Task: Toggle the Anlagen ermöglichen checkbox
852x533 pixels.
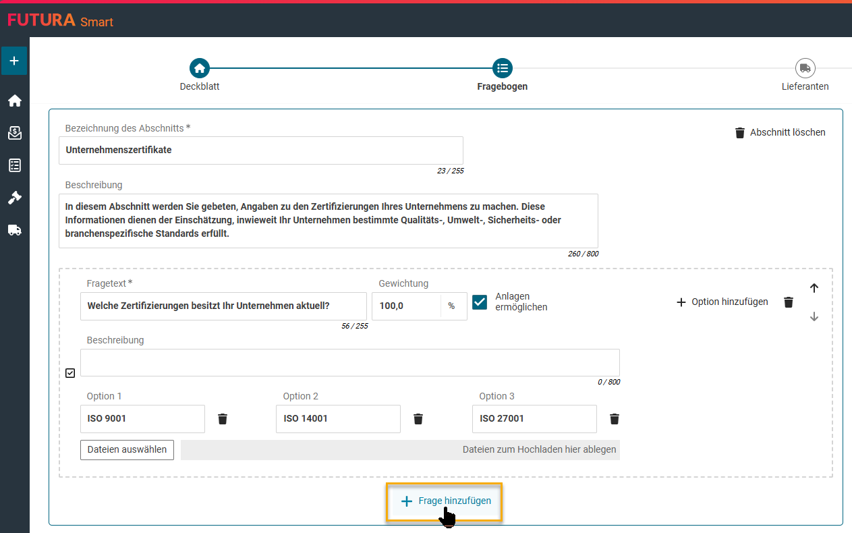Action: pyautogui.click(x=480, y=302)
